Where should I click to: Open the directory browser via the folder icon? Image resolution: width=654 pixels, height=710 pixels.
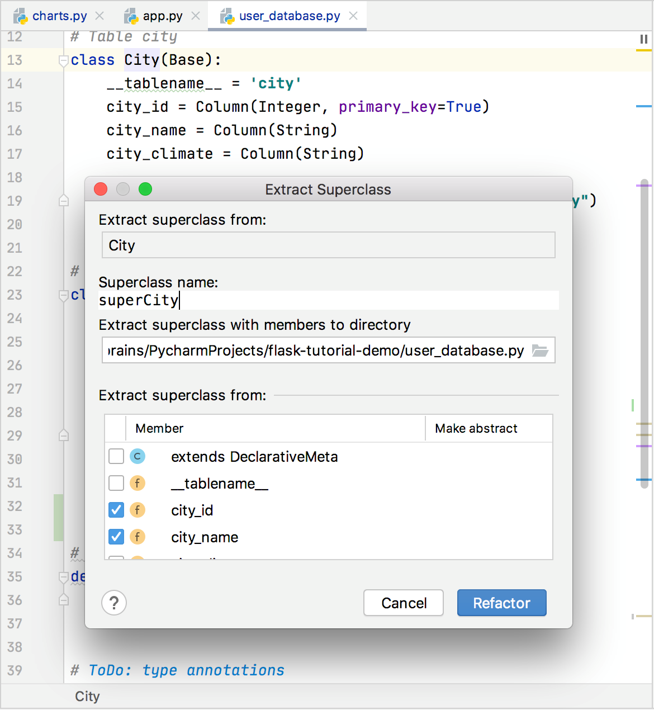click(x=539, y=351)
